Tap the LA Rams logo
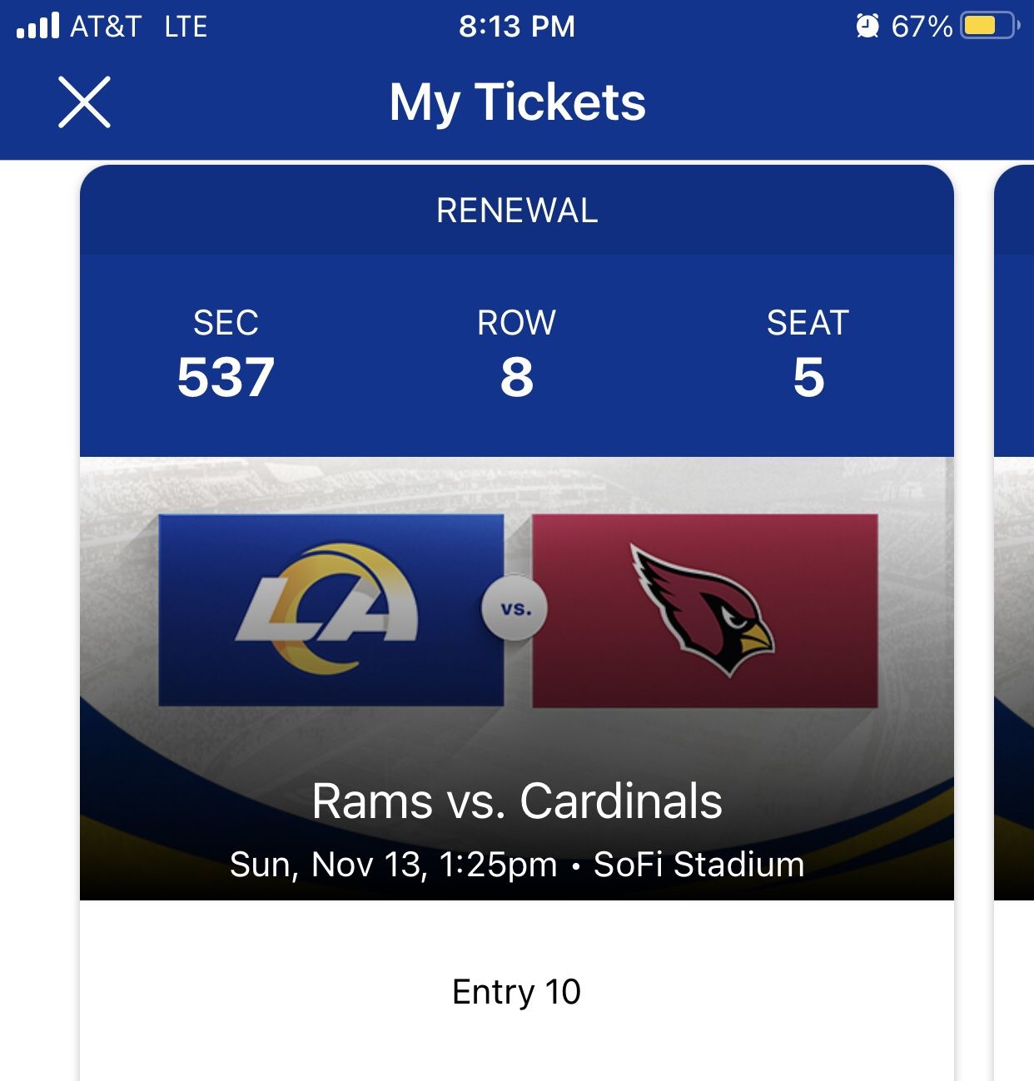This screenshot has height=1081, width=1034. click(331, 610)
